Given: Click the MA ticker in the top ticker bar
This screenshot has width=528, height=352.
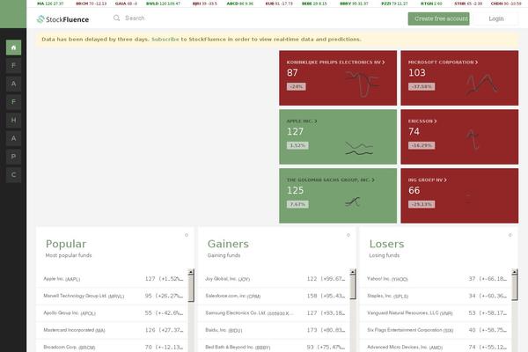Looking at the screenshot, I should (50, 4).
